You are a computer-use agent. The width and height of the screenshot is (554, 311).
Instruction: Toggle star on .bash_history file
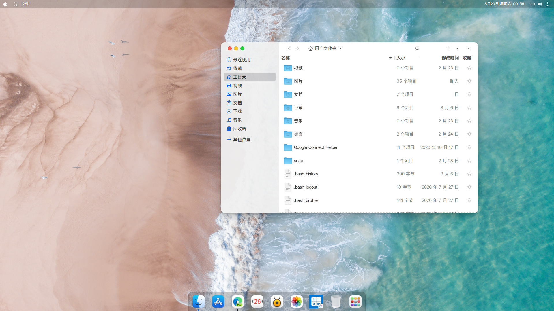469,174
